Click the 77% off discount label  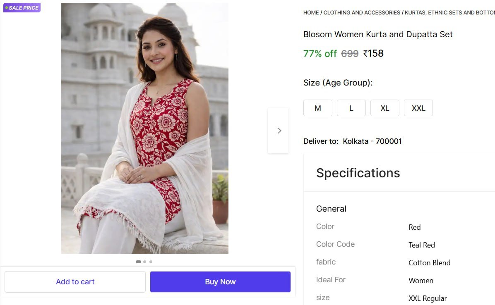click(x=320, y=54)
